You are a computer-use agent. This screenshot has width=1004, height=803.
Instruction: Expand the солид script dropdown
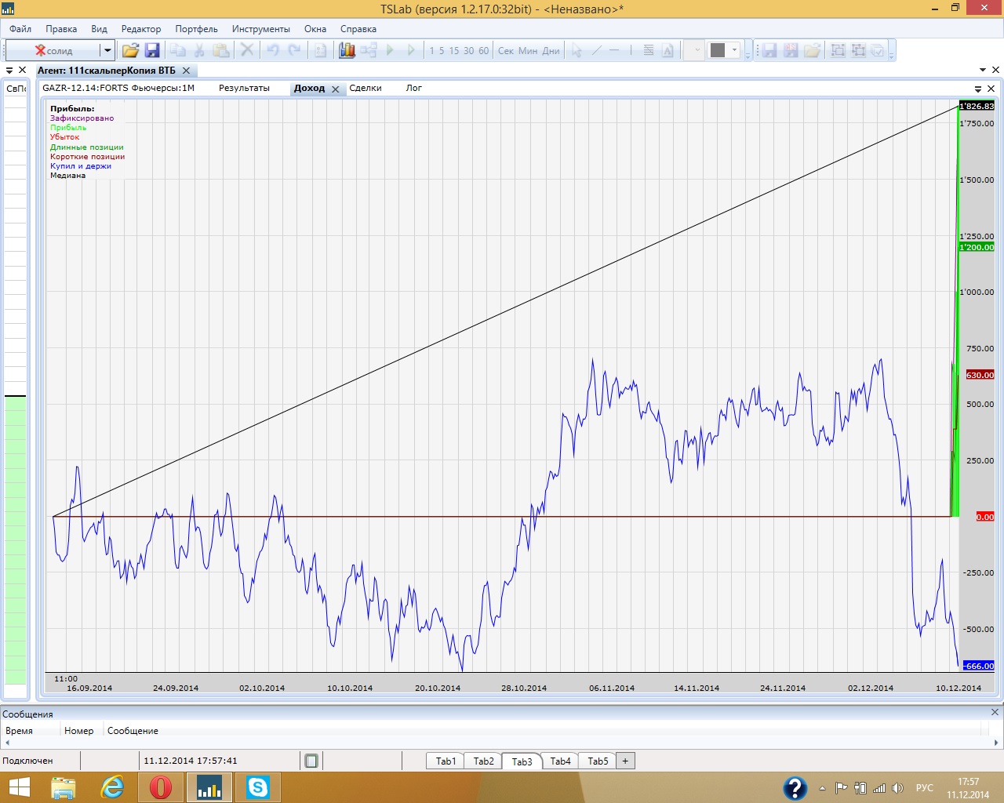coord(107,50)
